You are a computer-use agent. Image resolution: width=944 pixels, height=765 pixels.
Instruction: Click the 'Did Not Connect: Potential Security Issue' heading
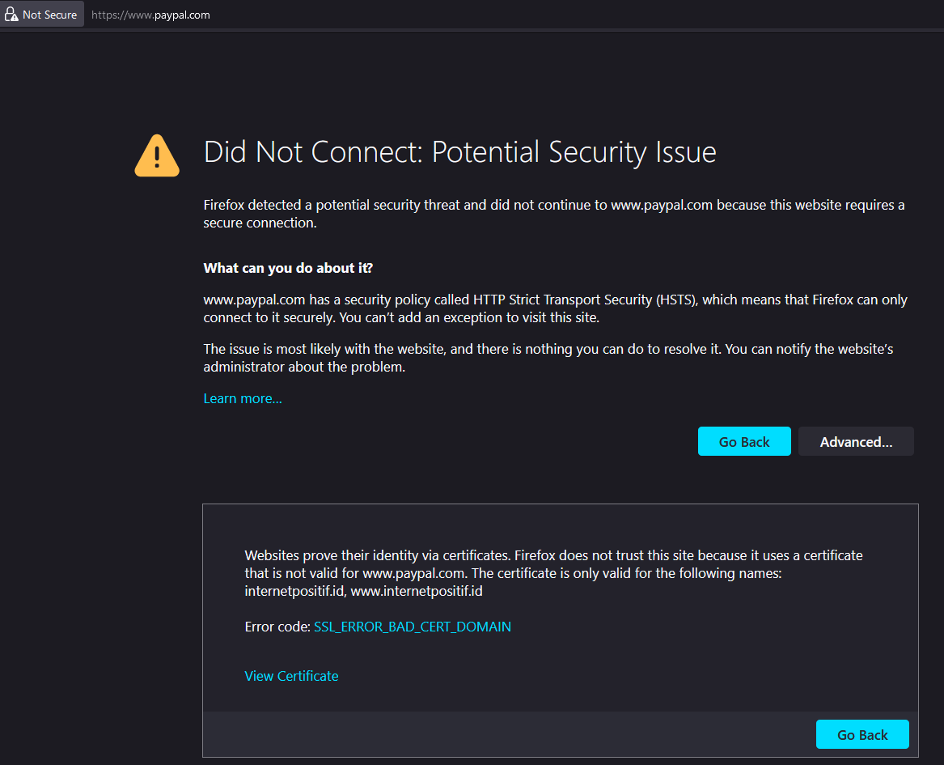pos(460,152)
